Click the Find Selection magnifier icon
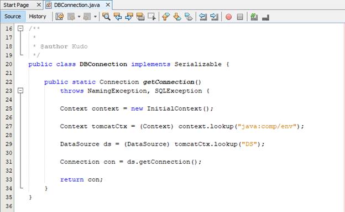Image resolution: width=345 pixels, height=212 pixels. pyautogui.click(x=106, y=17)
